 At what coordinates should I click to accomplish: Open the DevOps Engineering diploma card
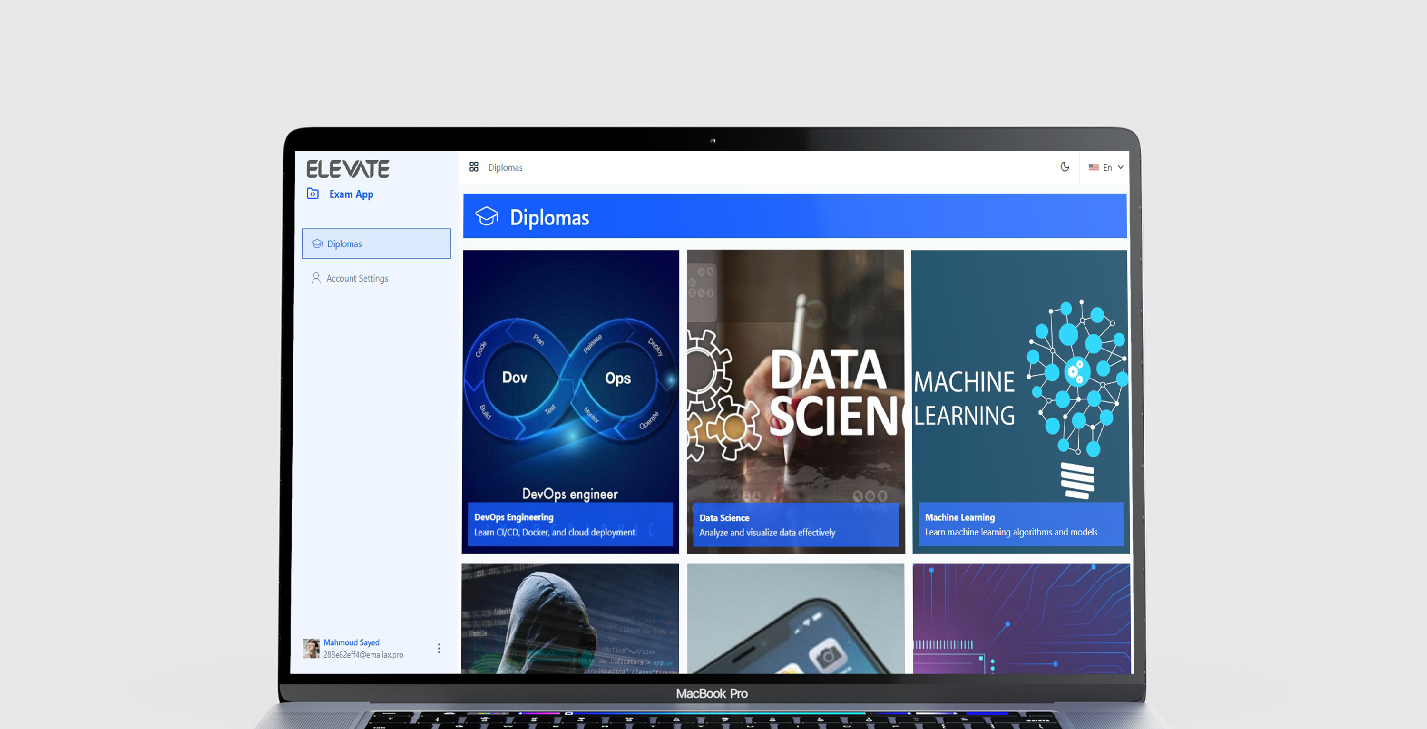(x=571, y=402)
